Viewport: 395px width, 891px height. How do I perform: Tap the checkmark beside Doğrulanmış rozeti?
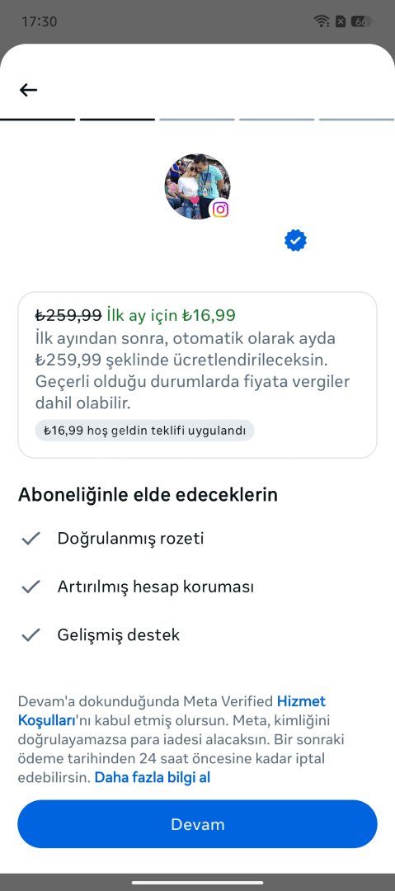click(x=31, y=538)
